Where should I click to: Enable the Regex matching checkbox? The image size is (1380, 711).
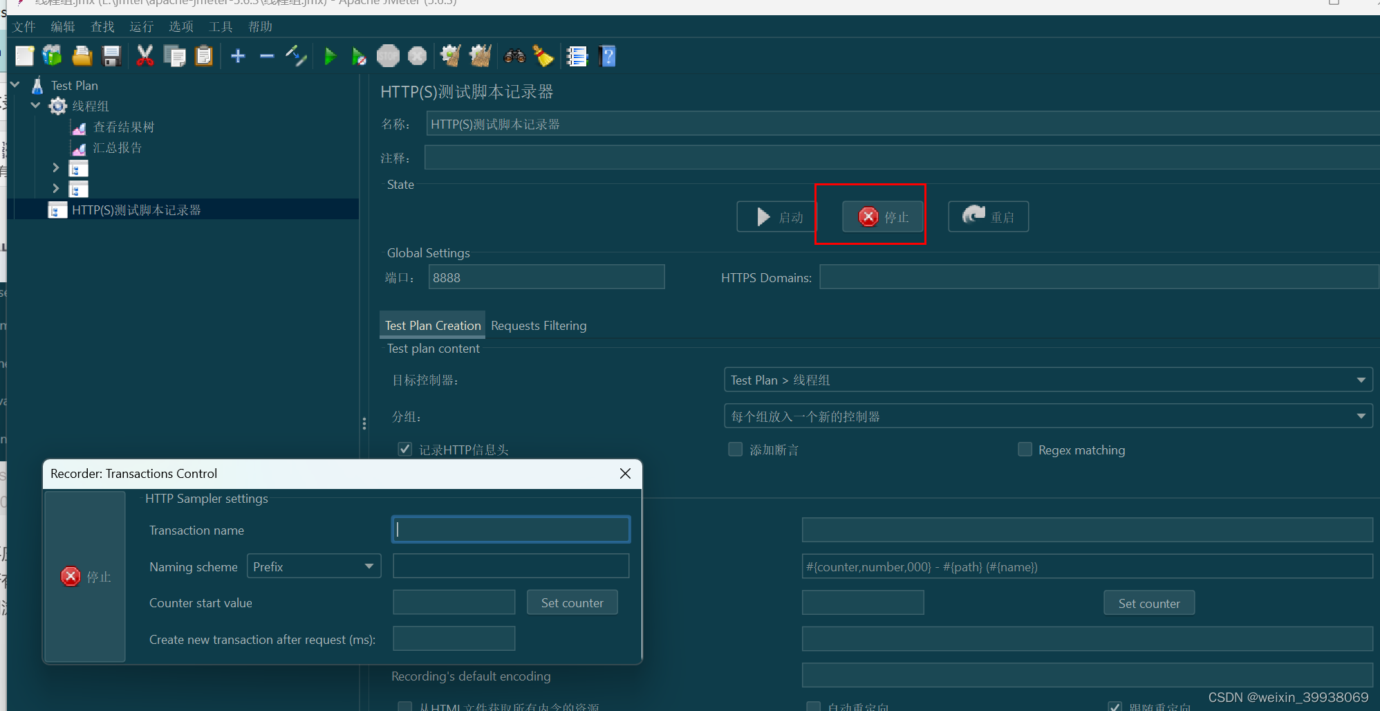1025,450
